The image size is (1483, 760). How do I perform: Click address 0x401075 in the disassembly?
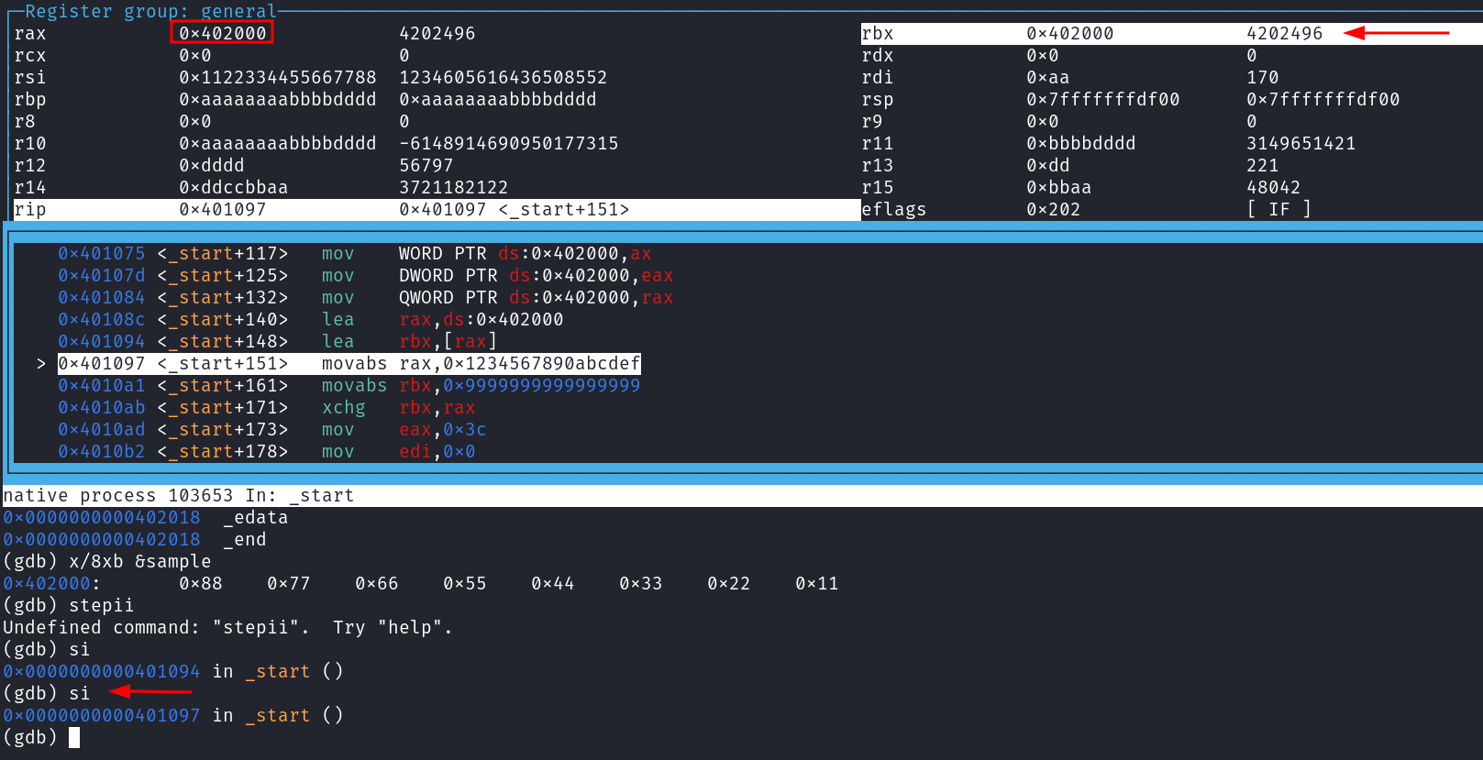coord(101,254)
